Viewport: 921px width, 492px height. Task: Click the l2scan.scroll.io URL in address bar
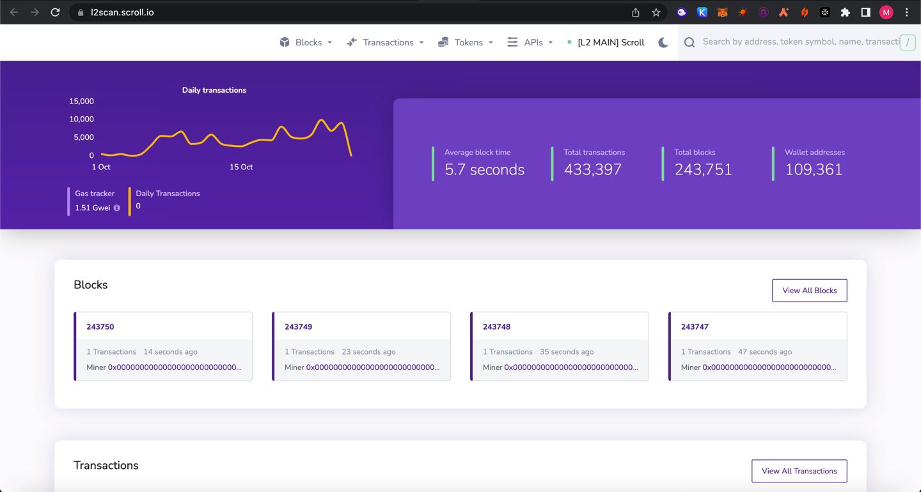(x=122, y=12)
